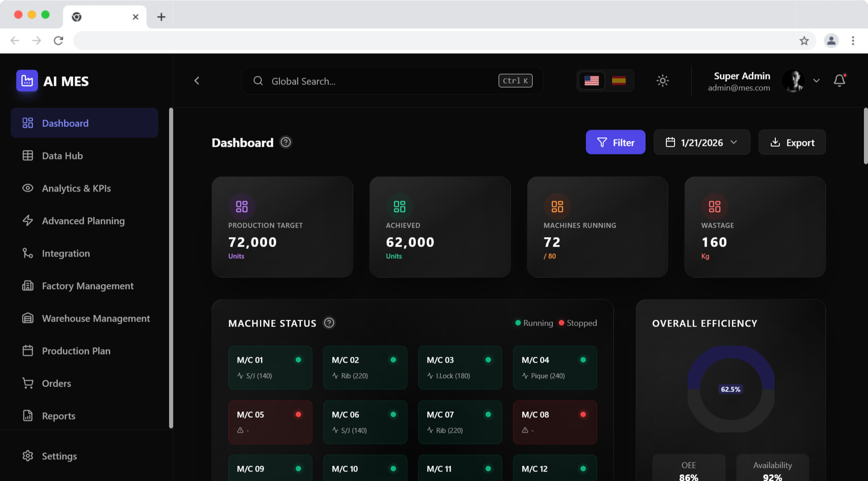Expand the Super Admin account dropdown arrow
This screenshot has height=481, width=868.
point(816,81)
